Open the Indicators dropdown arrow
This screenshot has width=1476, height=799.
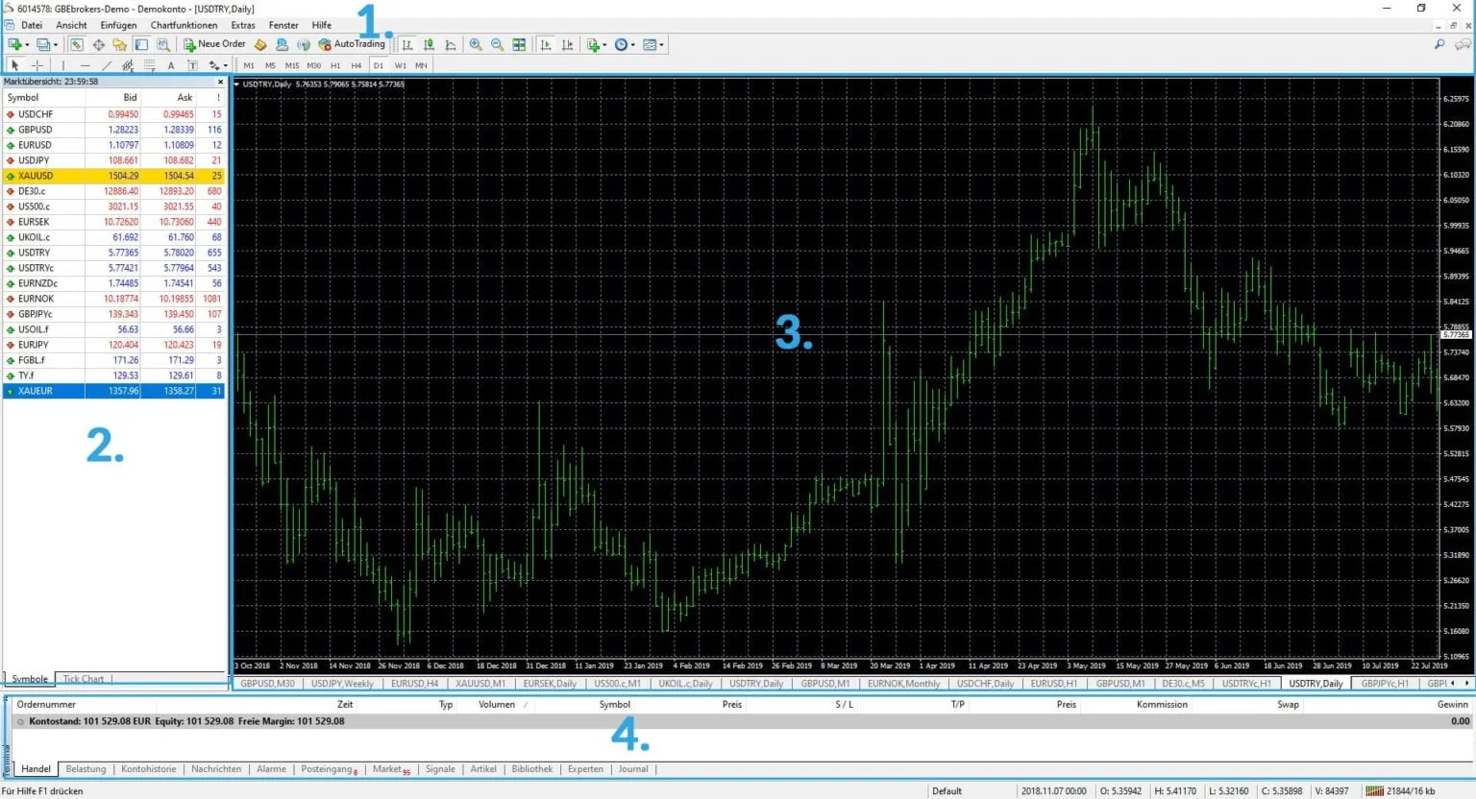[604, 44]
